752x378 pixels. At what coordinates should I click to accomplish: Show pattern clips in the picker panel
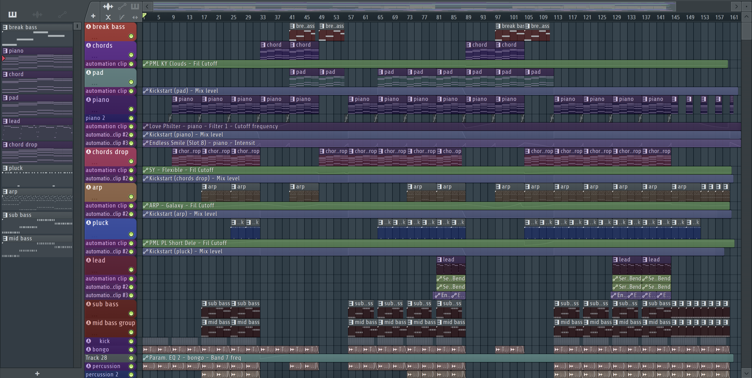(13, 14)
